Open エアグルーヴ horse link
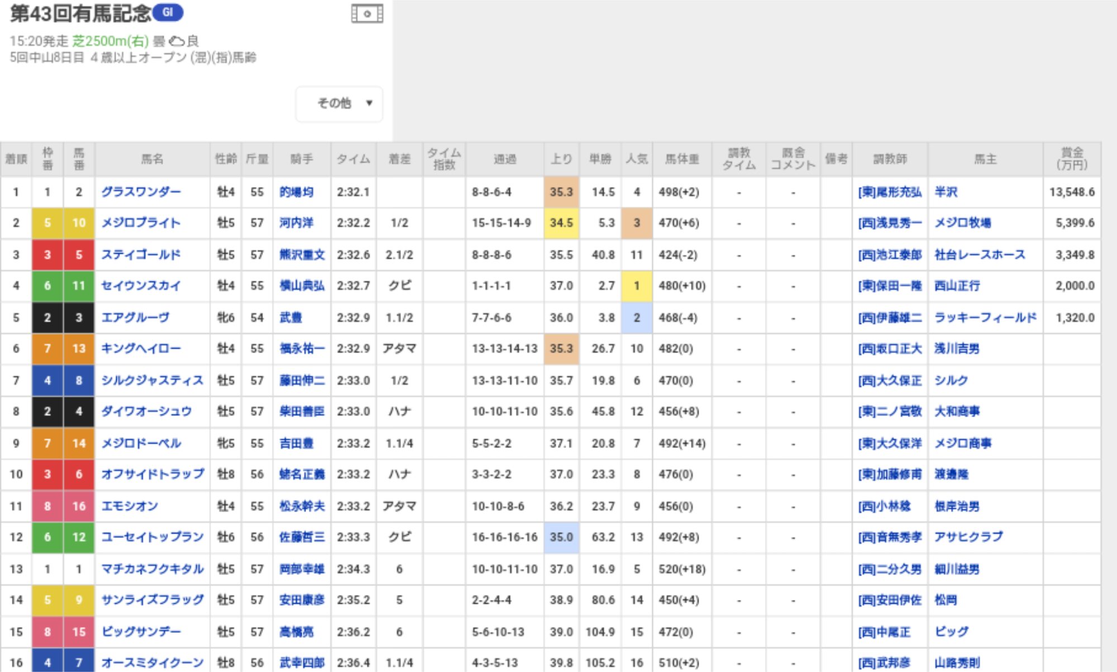Screen dimensions: 1117x672 click(x=135, y=318)
